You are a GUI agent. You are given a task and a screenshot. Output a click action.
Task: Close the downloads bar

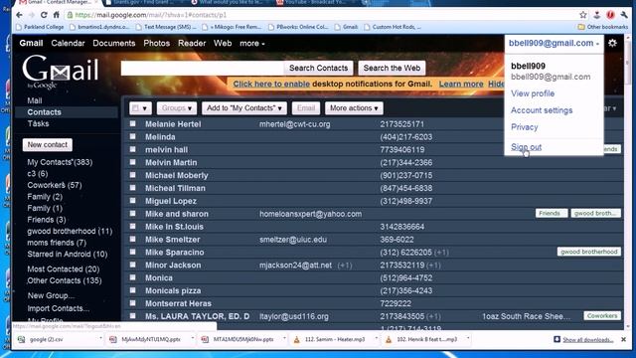tap(623, 339)
